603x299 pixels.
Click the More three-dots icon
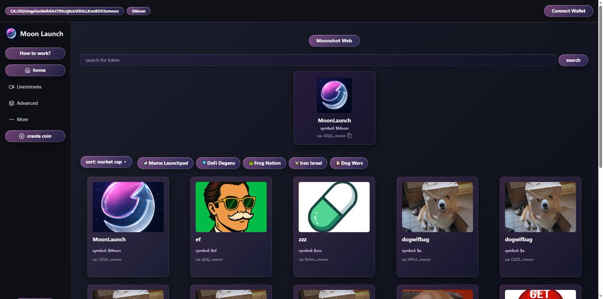(12, 119)
